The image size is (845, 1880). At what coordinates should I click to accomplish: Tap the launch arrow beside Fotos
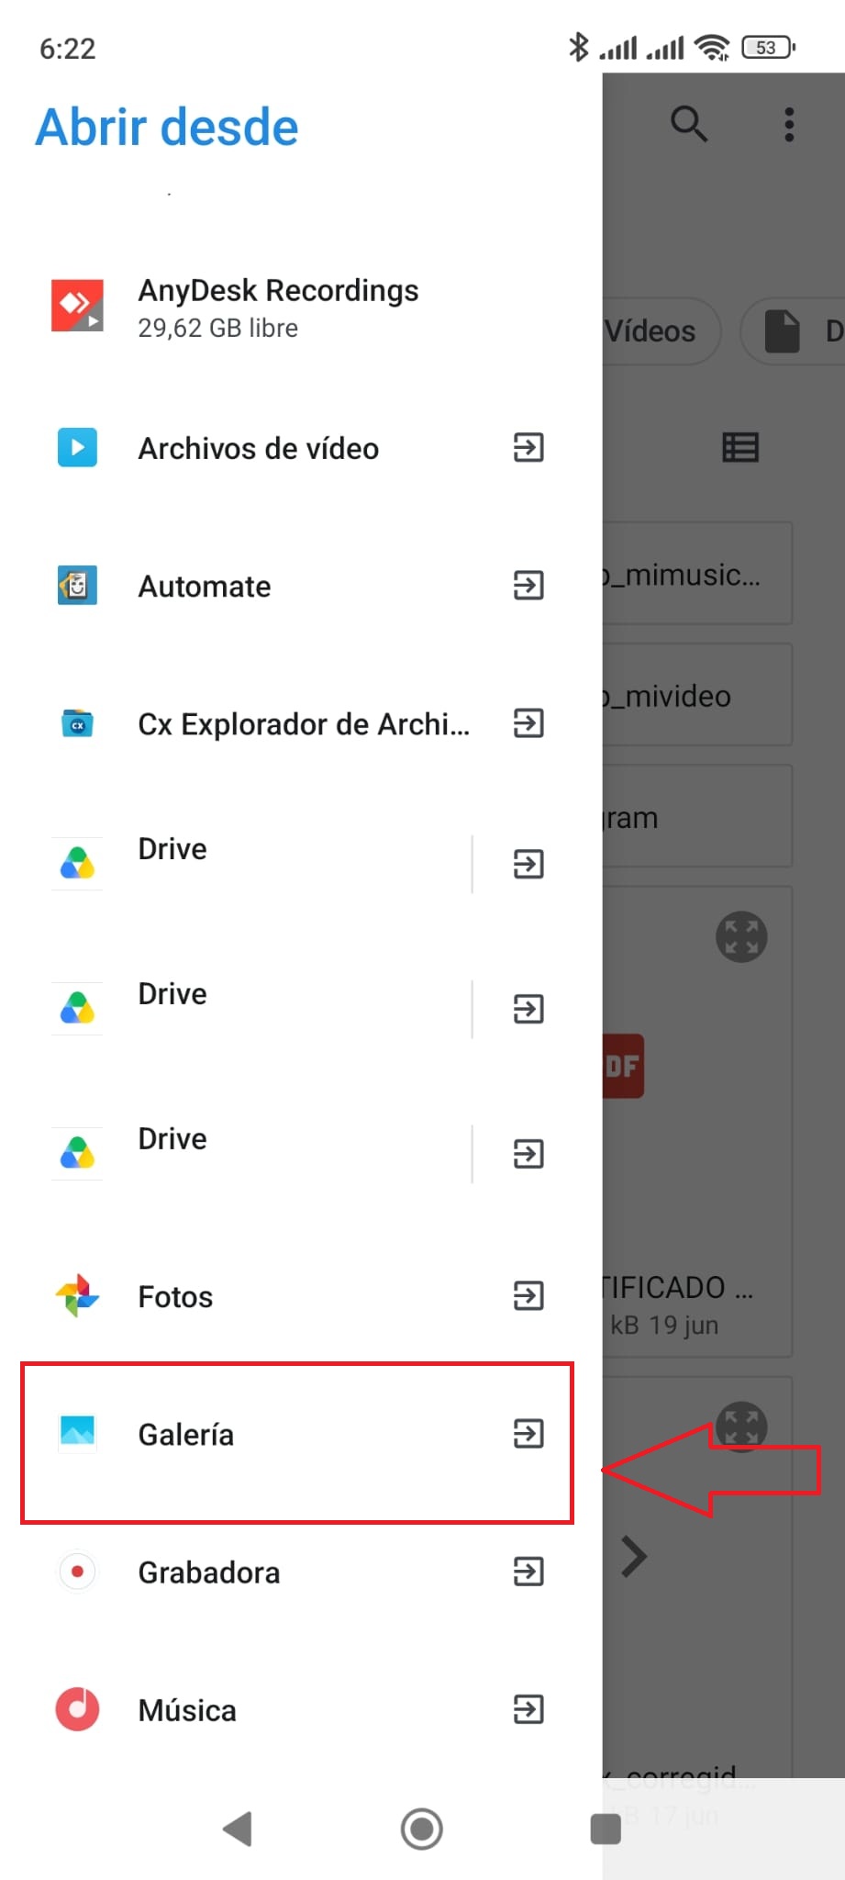pos(528,1296)
